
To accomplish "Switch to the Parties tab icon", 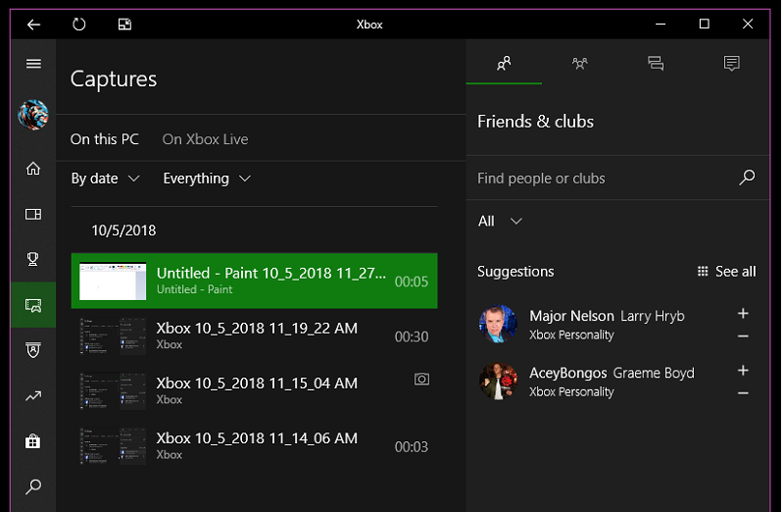I will pos(579,63).
